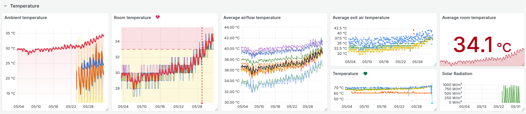Click the green heart alert icon on Temperature panel
The image size is (526, 114).
[x=365, y=74]
